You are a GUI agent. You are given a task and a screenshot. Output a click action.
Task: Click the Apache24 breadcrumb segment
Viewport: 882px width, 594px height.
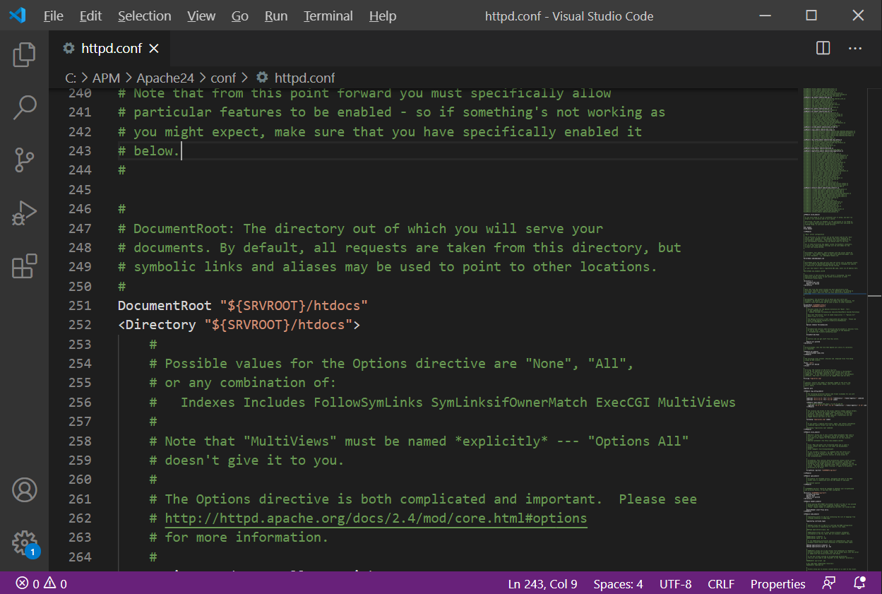click(x=167, y=78)
